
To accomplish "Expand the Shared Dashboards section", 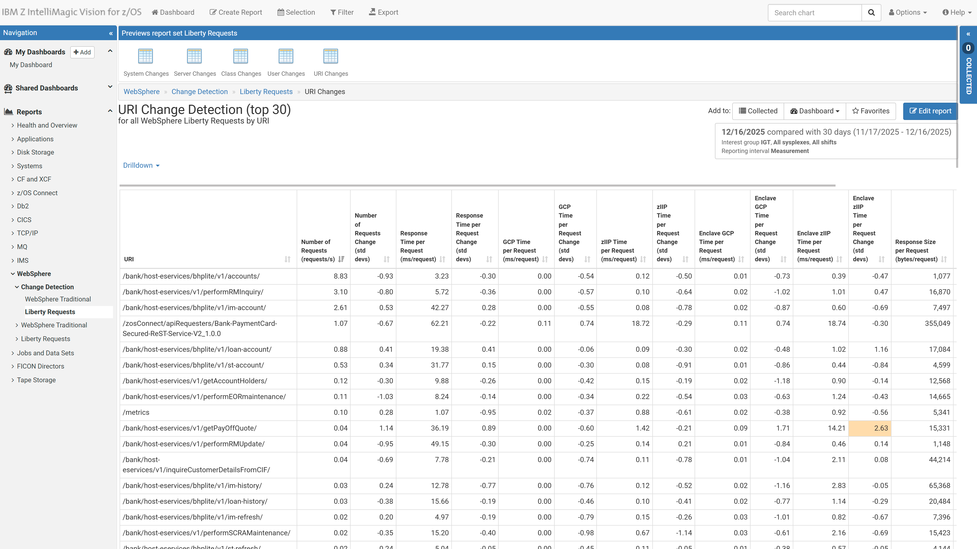I will (x=110, y=87).
